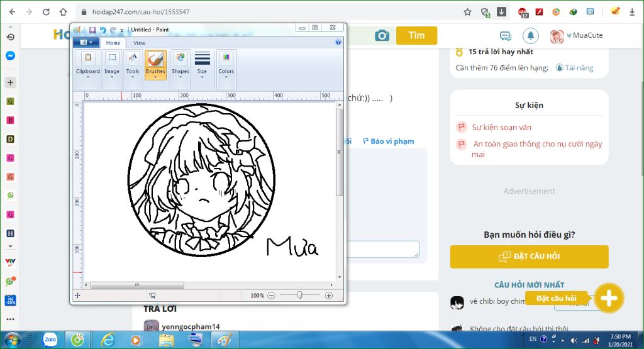The width and height of the screenshot is (644, 349).
Task: Open An toàn giao thông cho nụ cười event
Action: pos(537,148)
